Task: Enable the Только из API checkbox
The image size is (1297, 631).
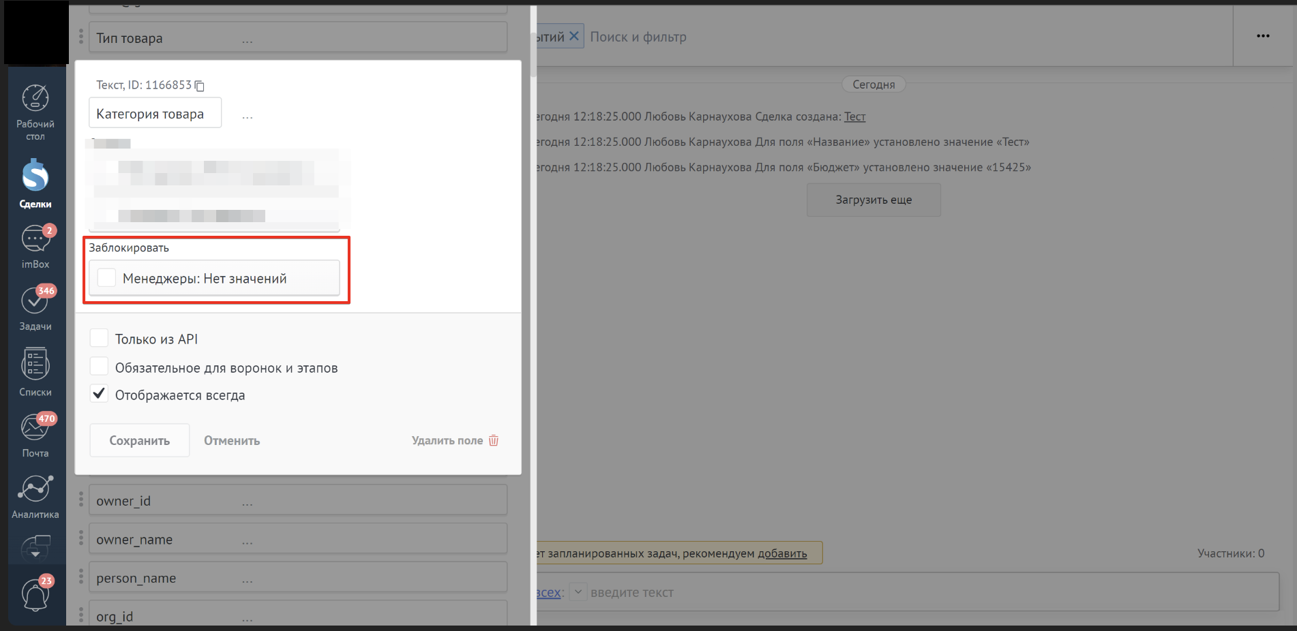Action: [x=99, y=338]
